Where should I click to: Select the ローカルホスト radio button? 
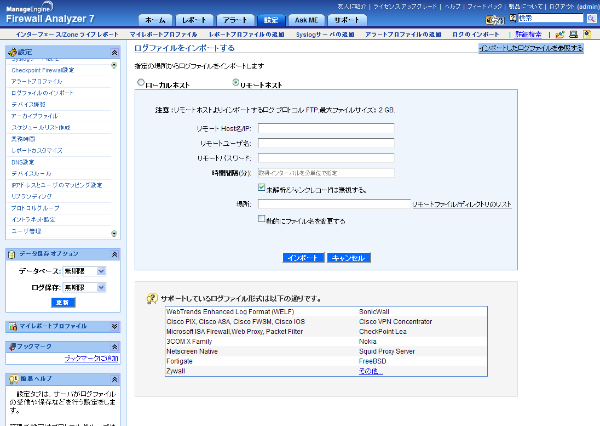pyautogui.click(x=141, y=82)
